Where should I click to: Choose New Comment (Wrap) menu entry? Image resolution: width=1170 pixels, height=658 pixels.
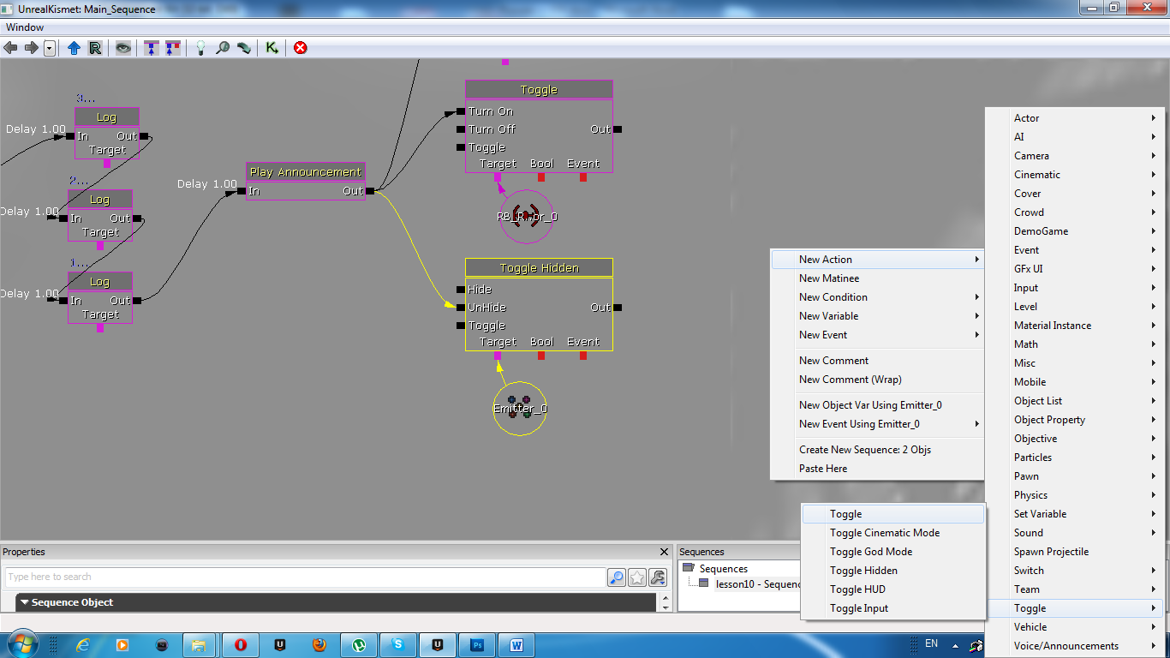coord(878,380)
